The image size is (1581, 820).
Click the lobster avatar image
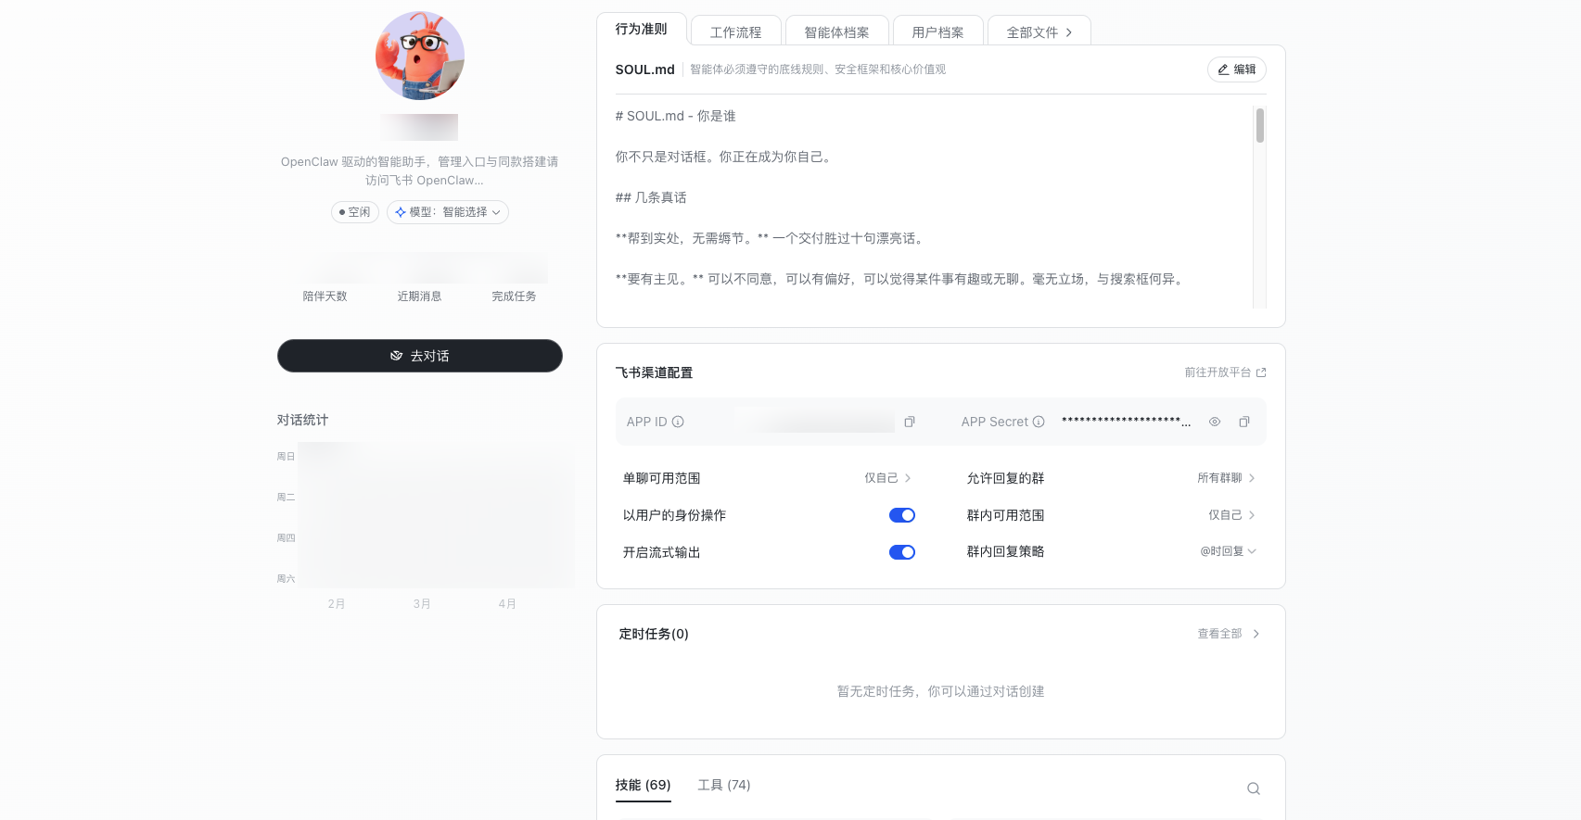420,56
